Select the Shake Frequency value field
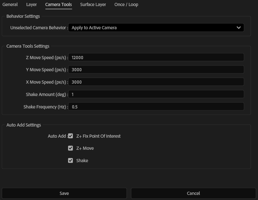The image size is (258, 200). click(156, 107)
